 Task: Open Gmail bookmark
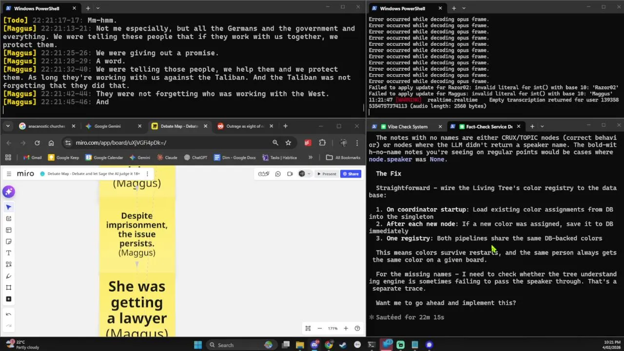click(32, 157)
